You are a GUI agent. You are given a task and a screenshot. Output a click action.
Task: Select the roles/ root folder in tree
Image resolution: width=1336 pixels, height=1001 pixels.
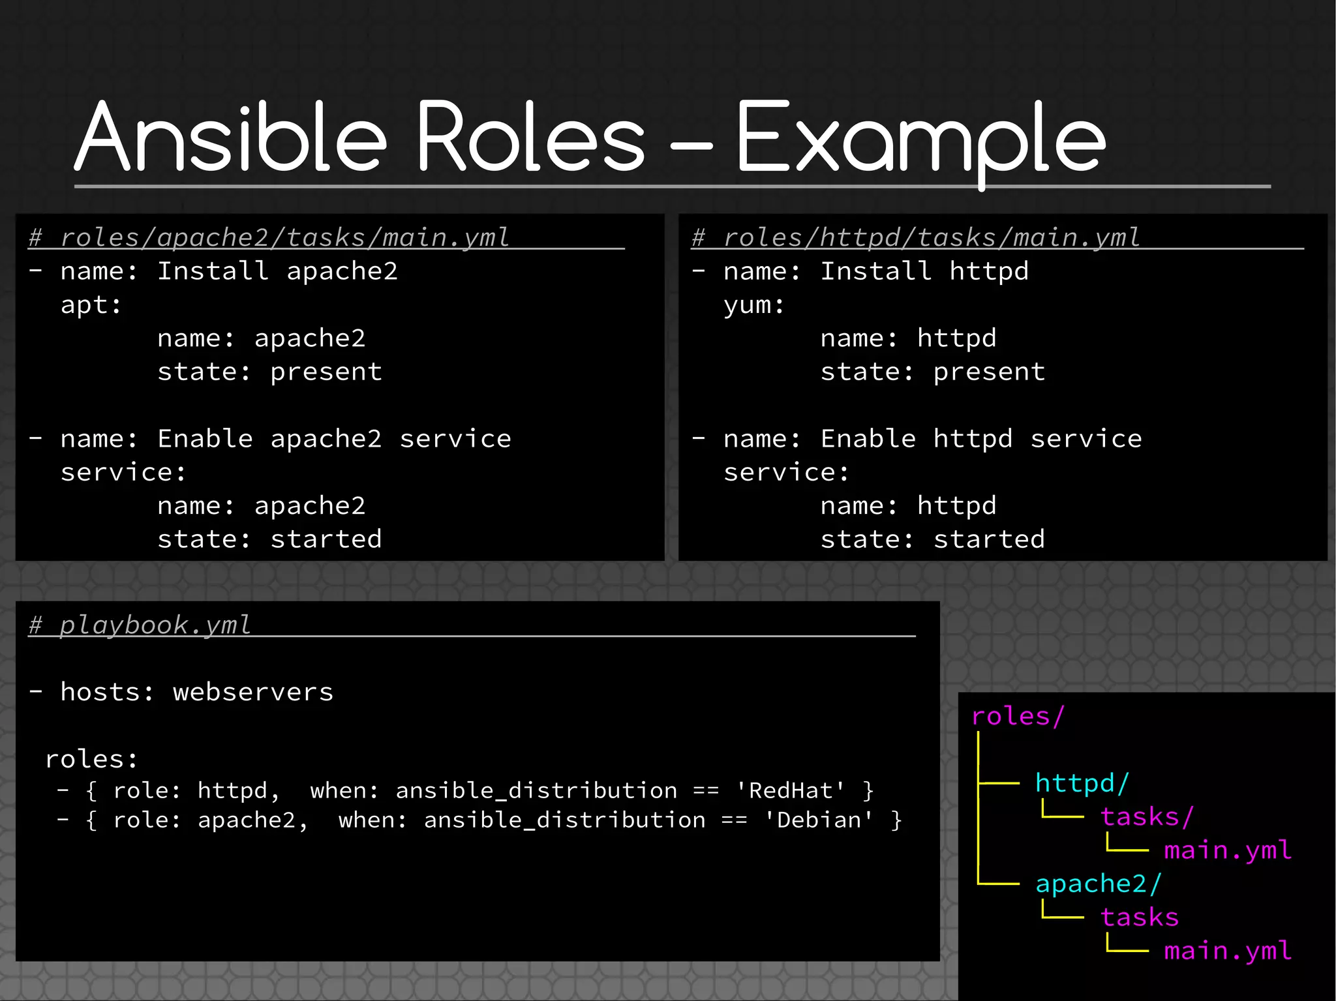tap(1018, 716)
